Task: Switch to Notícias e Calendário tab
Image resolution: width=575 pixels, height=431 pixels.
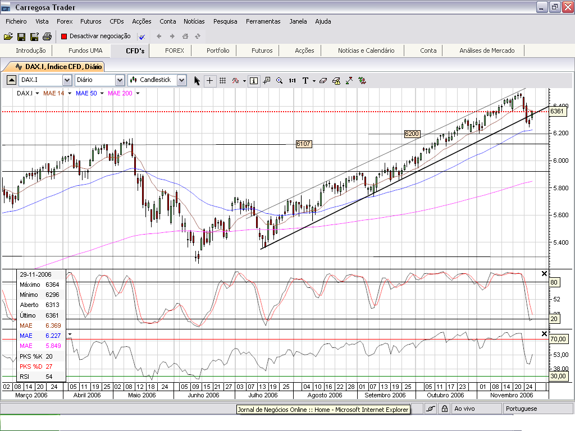Action: point(366,51)
